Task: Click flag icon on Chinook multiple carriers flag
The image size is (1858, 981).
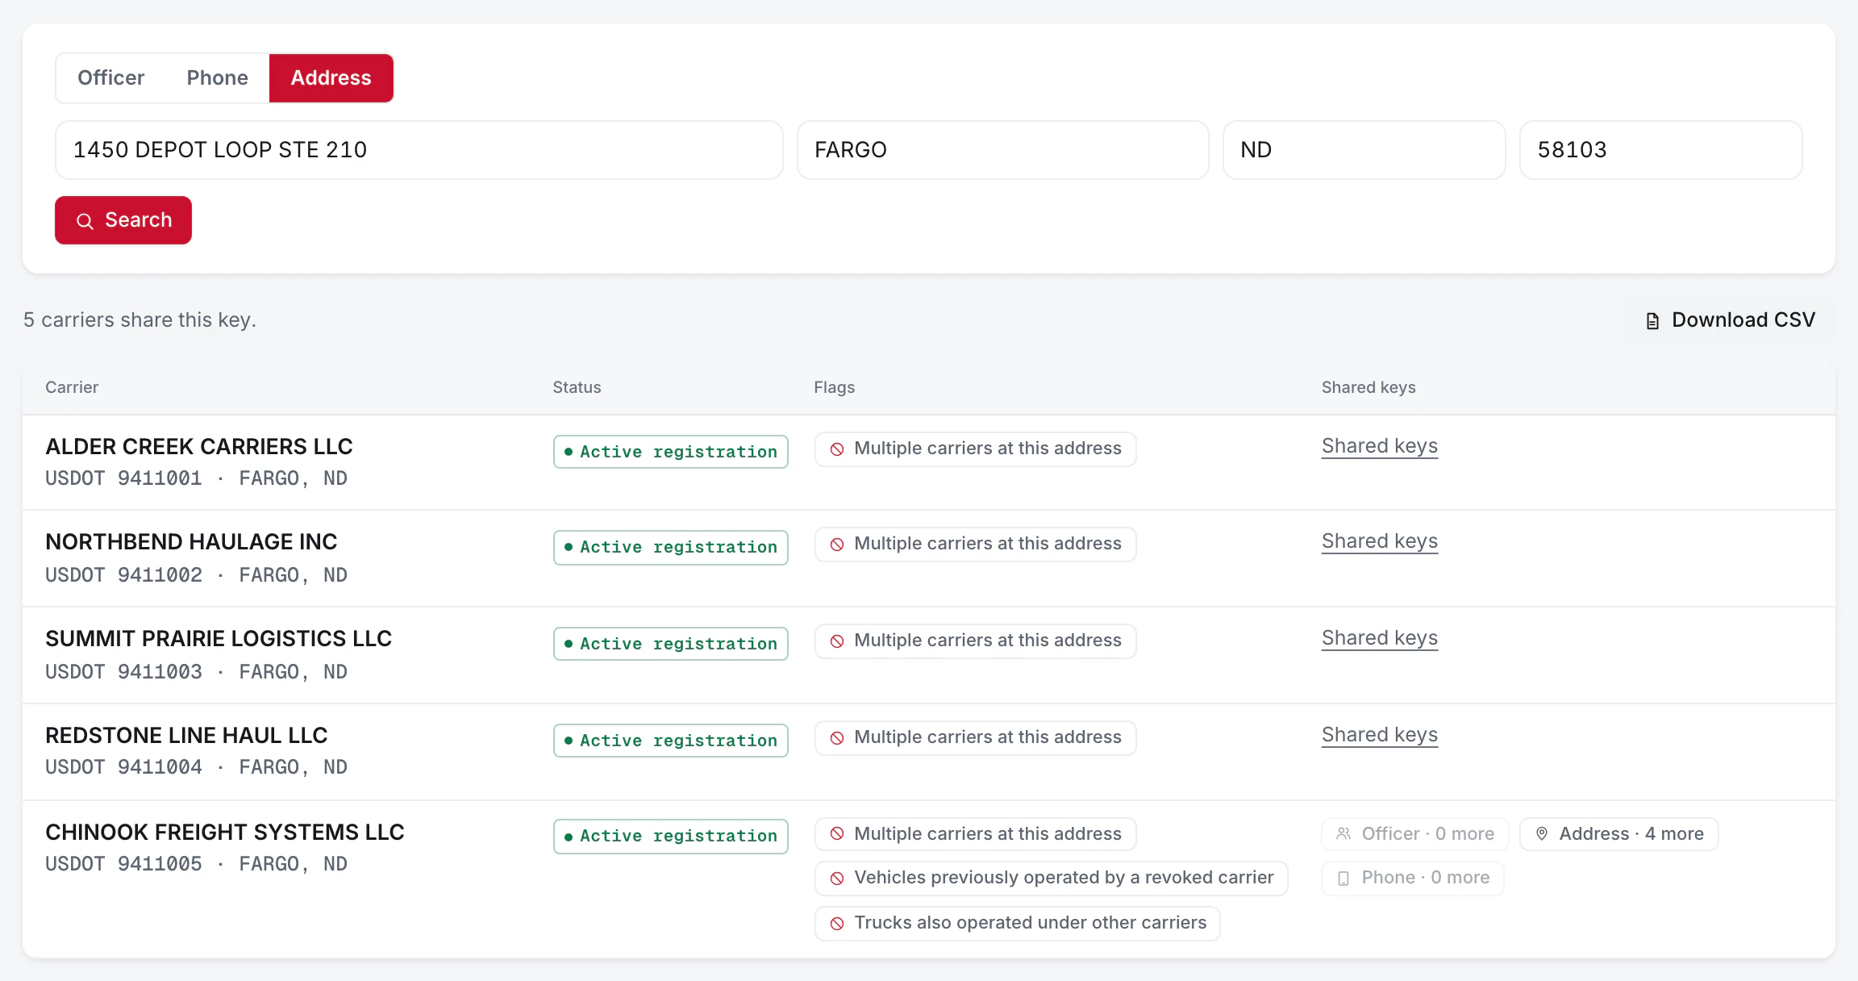Action: point(837,834)
